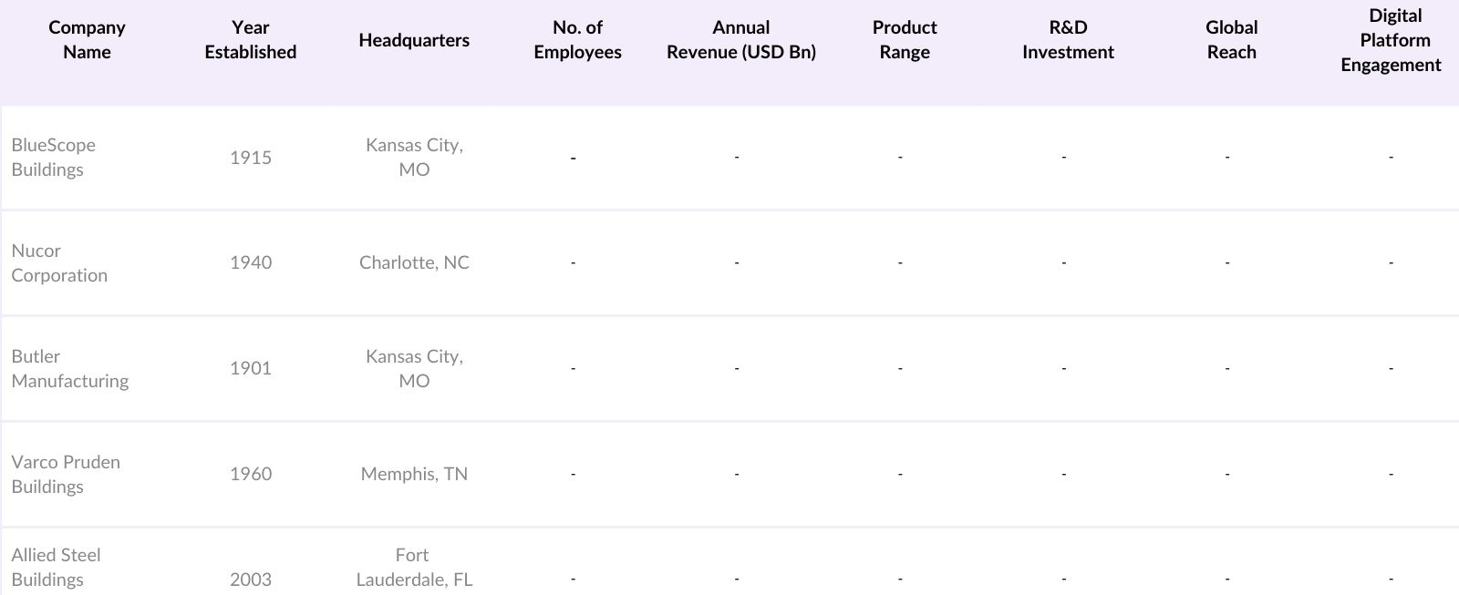Select the Annual Revenue (USD Bn) header
The height and width of the screenshot is (595, 1459).
click(x=740, y=40)
